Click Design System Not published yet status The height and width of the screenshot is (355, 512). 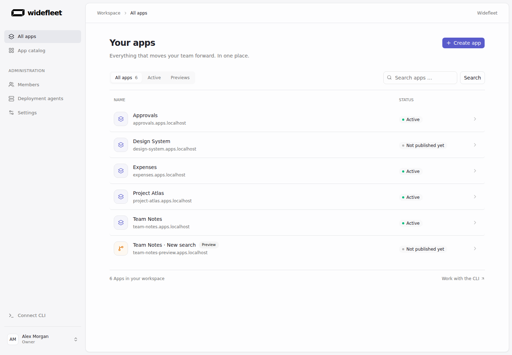[423, 146]
